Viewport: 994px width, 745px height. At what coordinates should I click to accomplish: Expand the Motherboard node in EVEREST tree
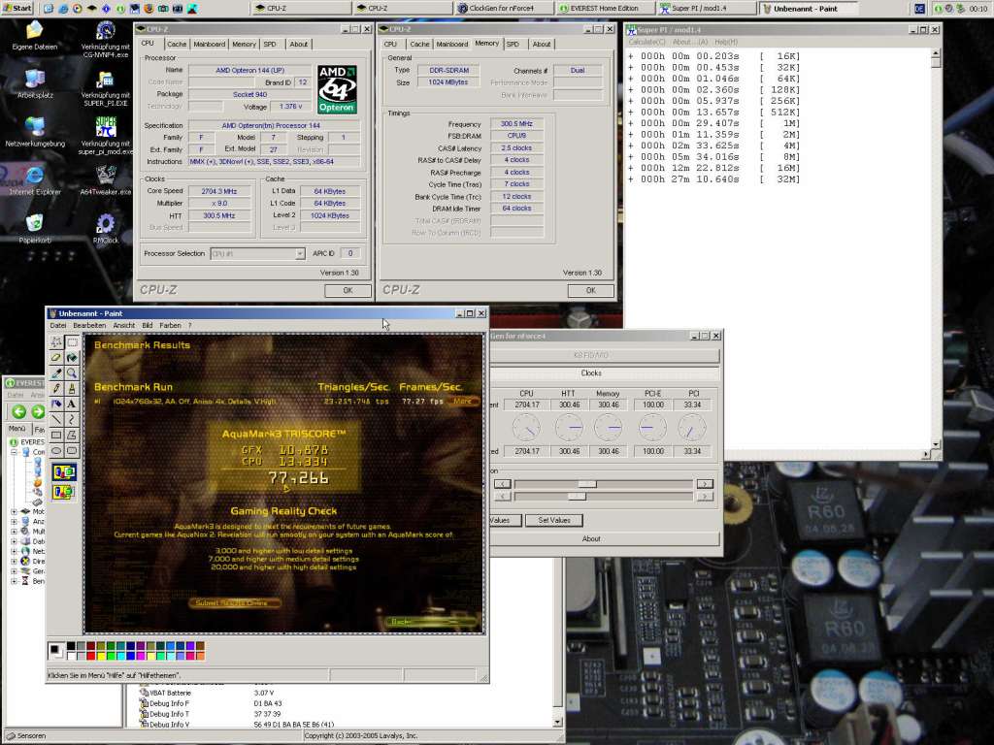coord(14,511)
